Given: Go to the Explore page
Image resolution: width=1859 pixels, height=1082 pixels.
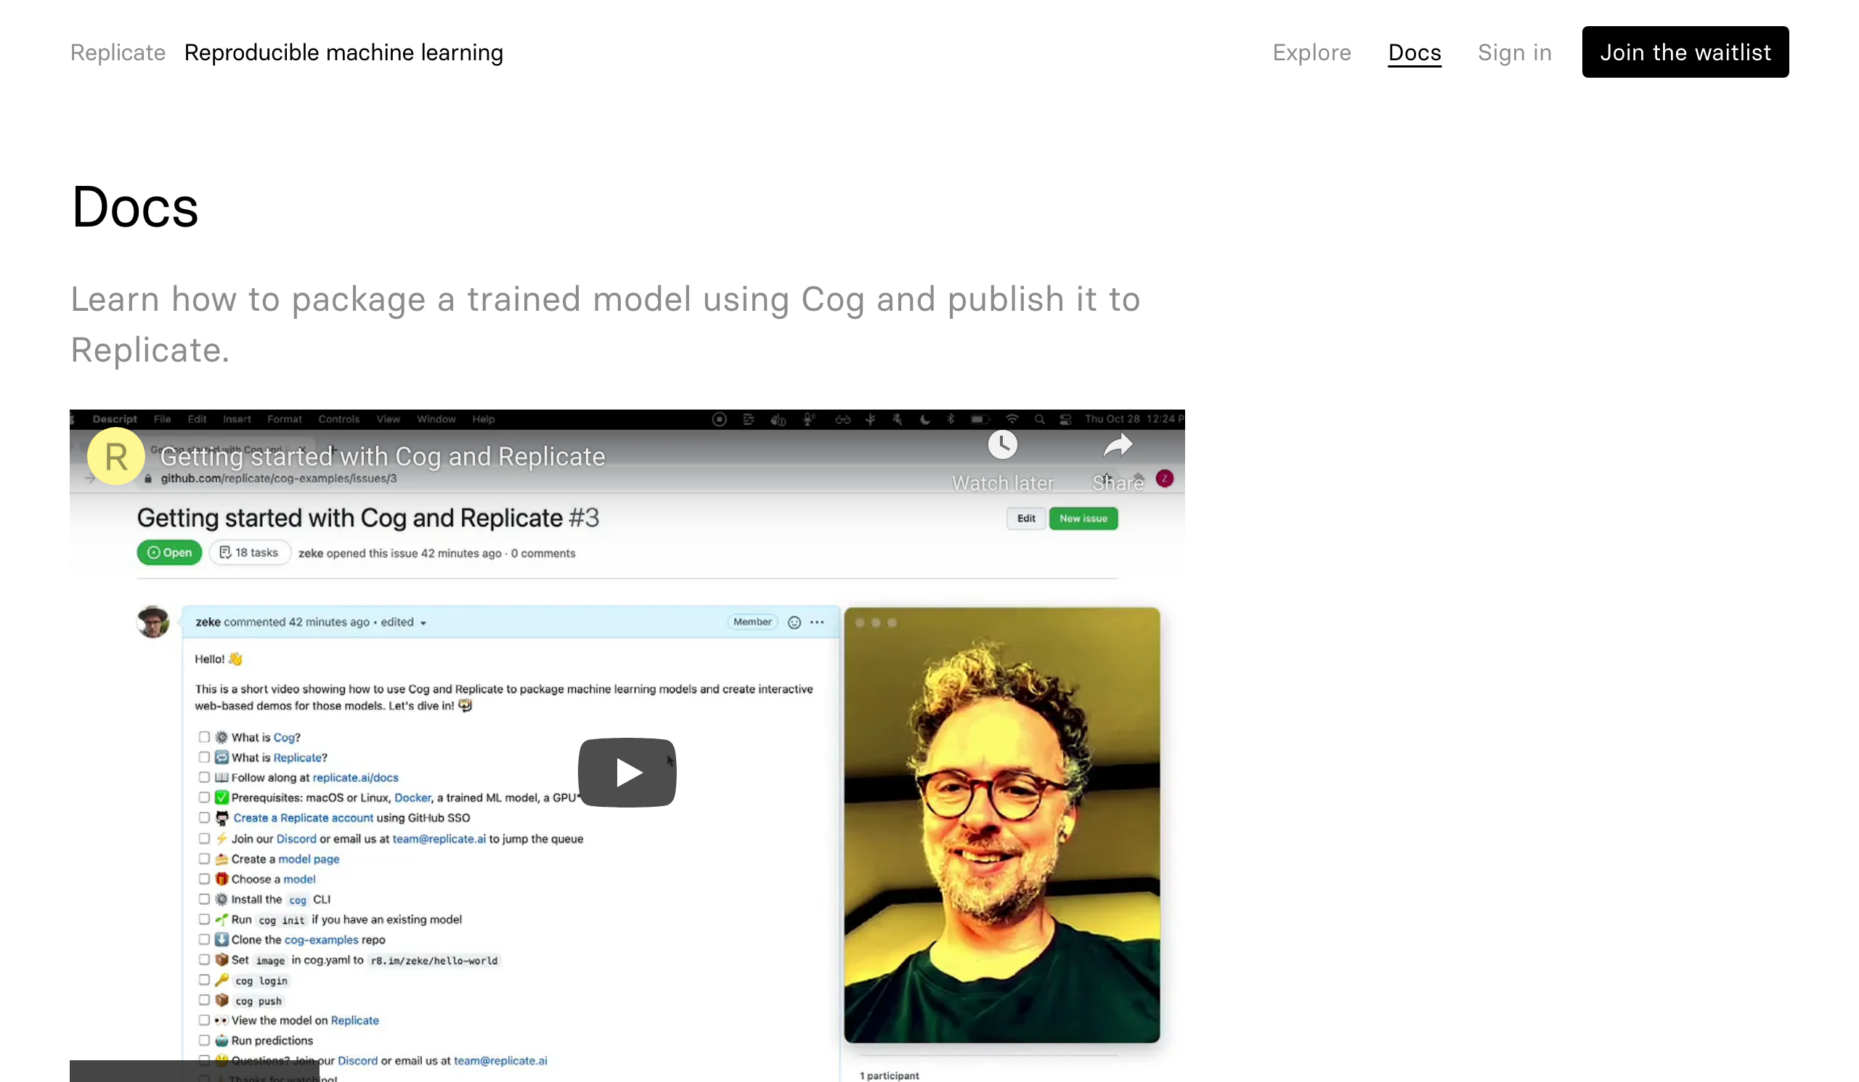Looking at the screenshot, I should click(1311, 52).
